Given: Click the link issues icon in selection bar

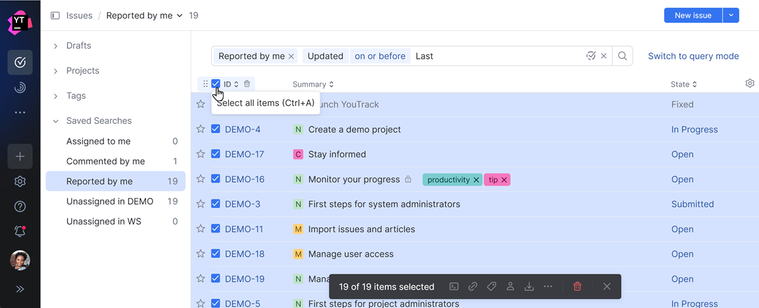Looking at the screenshot, I should click(473, 286).
